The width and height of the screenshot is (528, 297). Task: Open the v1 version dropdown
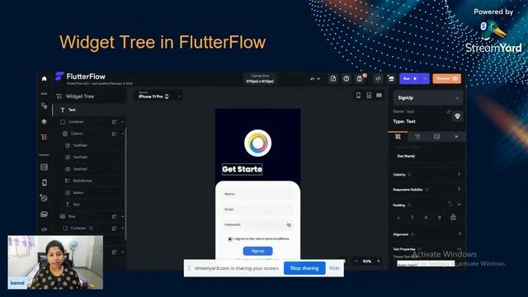pos(315,79)
